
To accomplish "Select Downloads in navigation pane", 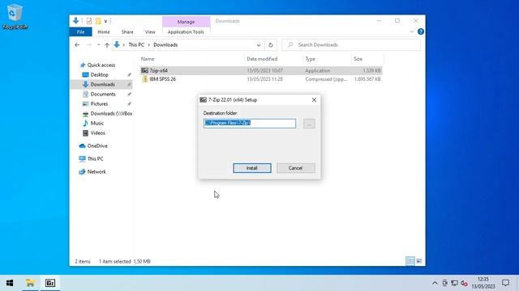I will 102,84.
